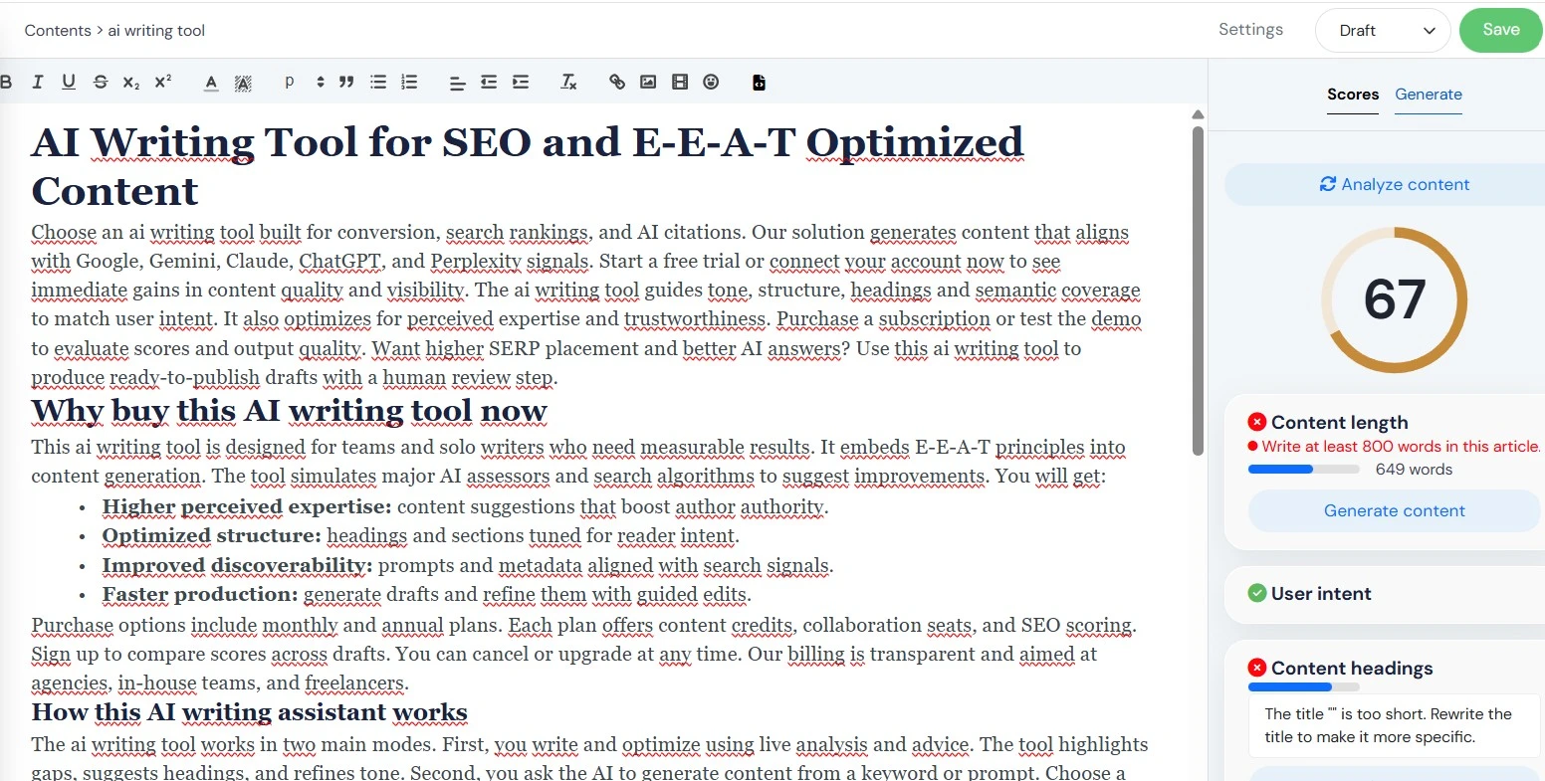This screenshot has height=781, width=1545.
Task: Expand the User intent card
Action: (1385, 594)
